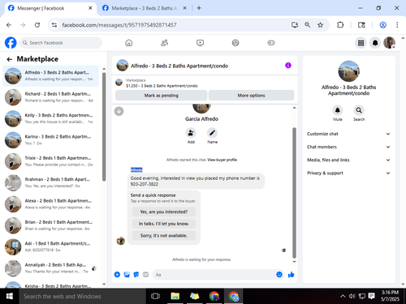Expand Media, files and links section
The width and height of the screenshot is (406, 304).
click(x=348, y=160)
